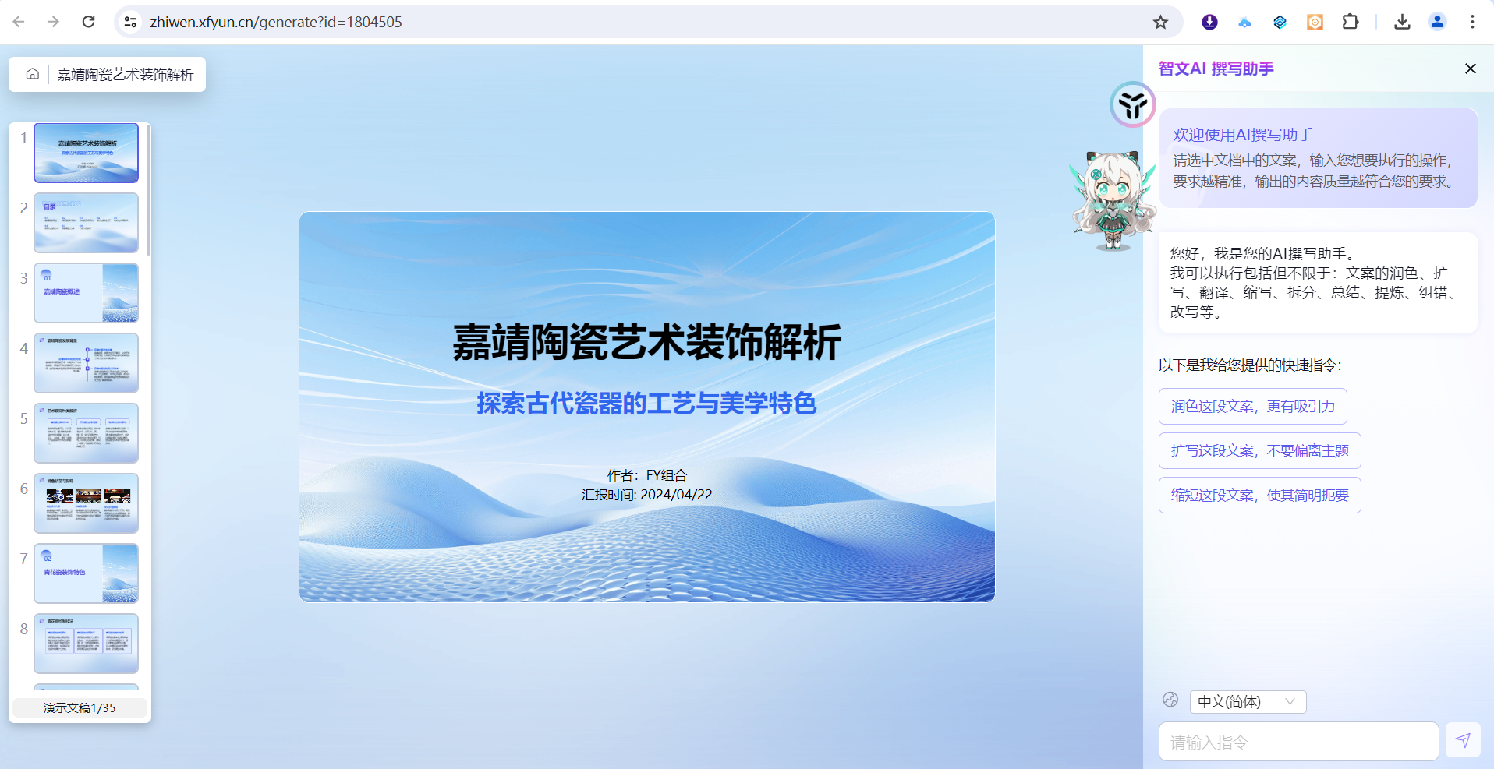Click the circular AI assistant logo

point(1132,104)
